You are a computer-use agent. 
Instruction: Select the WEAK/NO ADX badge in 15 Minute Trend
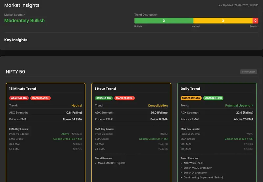[x=19, y=98]
